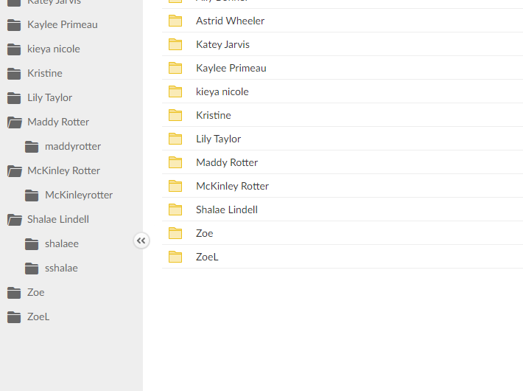The width and height of the screenshot is (523, 391).
Task: Click the Zoe folder icon in the sidebar
Action: coord(14,293)
